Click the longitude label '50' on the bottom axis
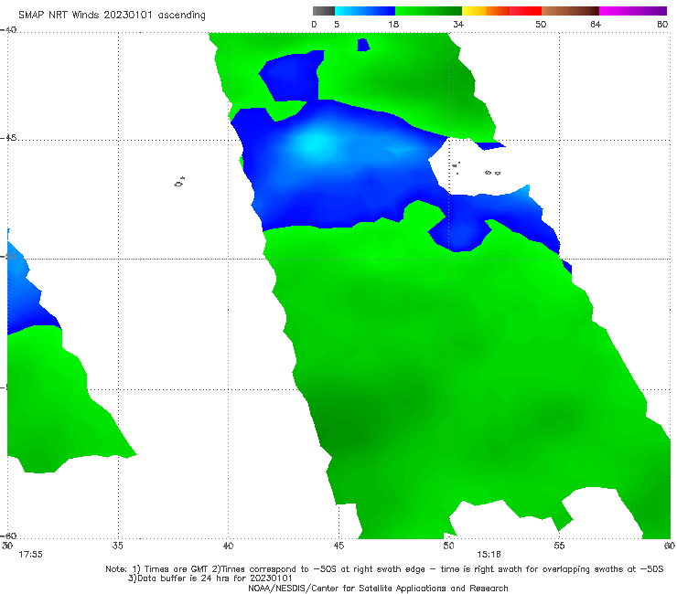This screenshot has height=594, width=677. (448, 546)
